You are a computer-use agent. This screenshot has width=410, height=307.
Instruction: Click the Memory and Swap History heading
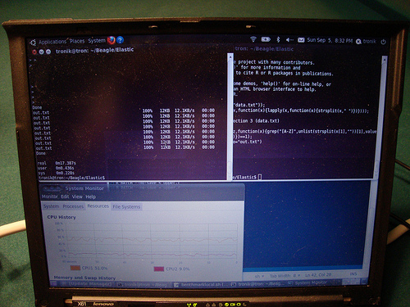tap(84, 278)
